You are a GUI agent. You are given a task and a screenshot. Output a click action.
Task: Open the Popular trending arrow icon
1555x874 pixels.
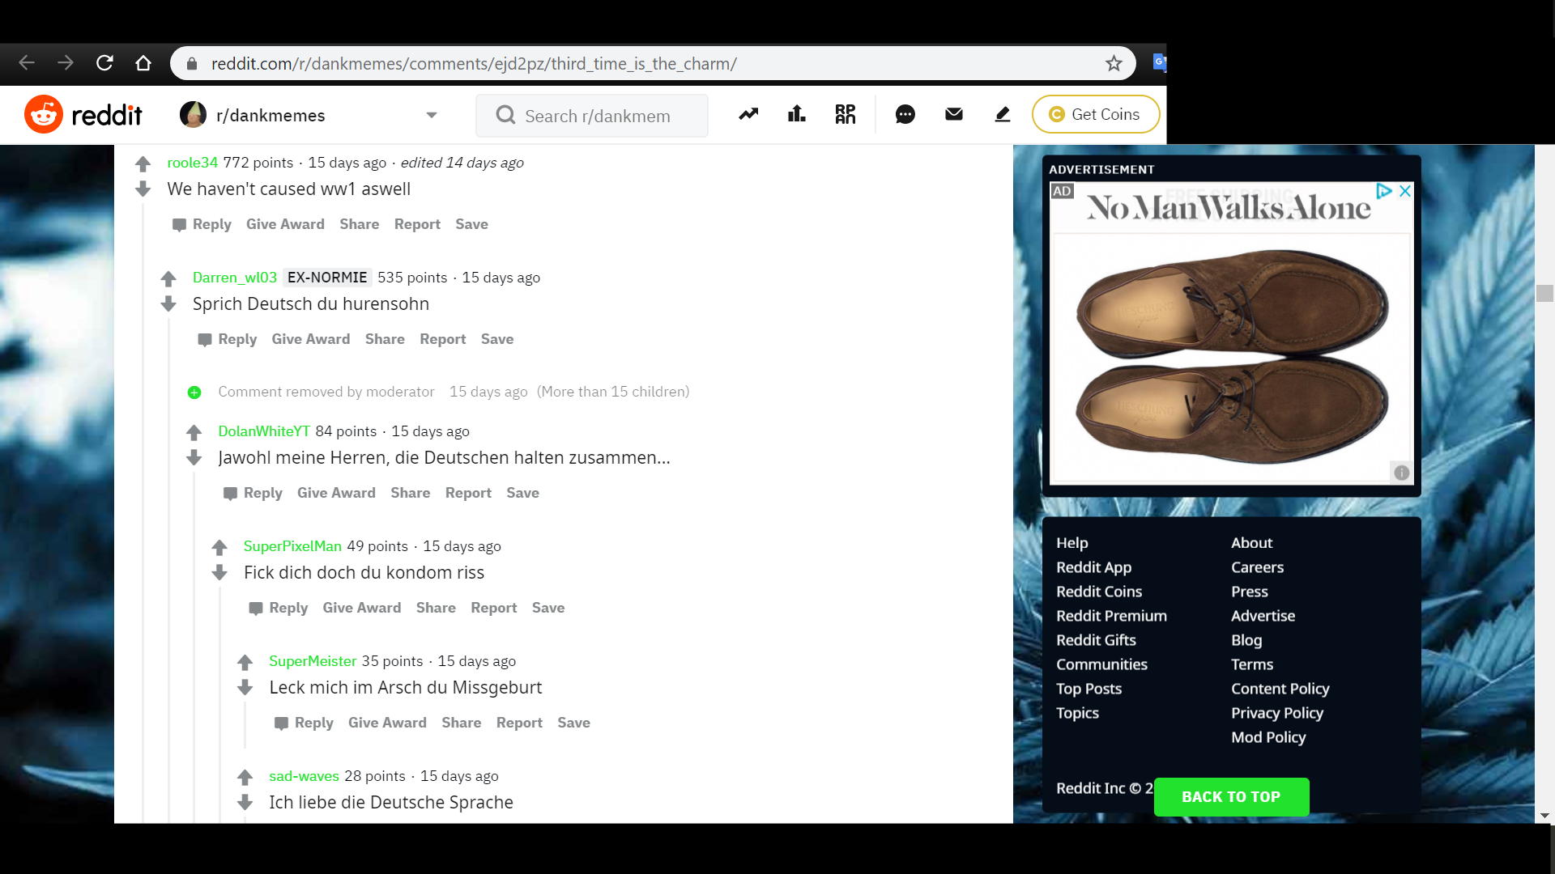(x=748, y=114)
